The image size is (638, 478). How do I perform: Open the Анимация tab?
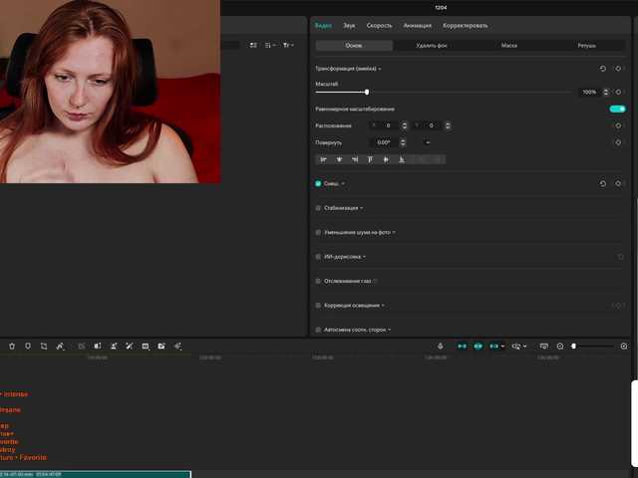[417, 25]
